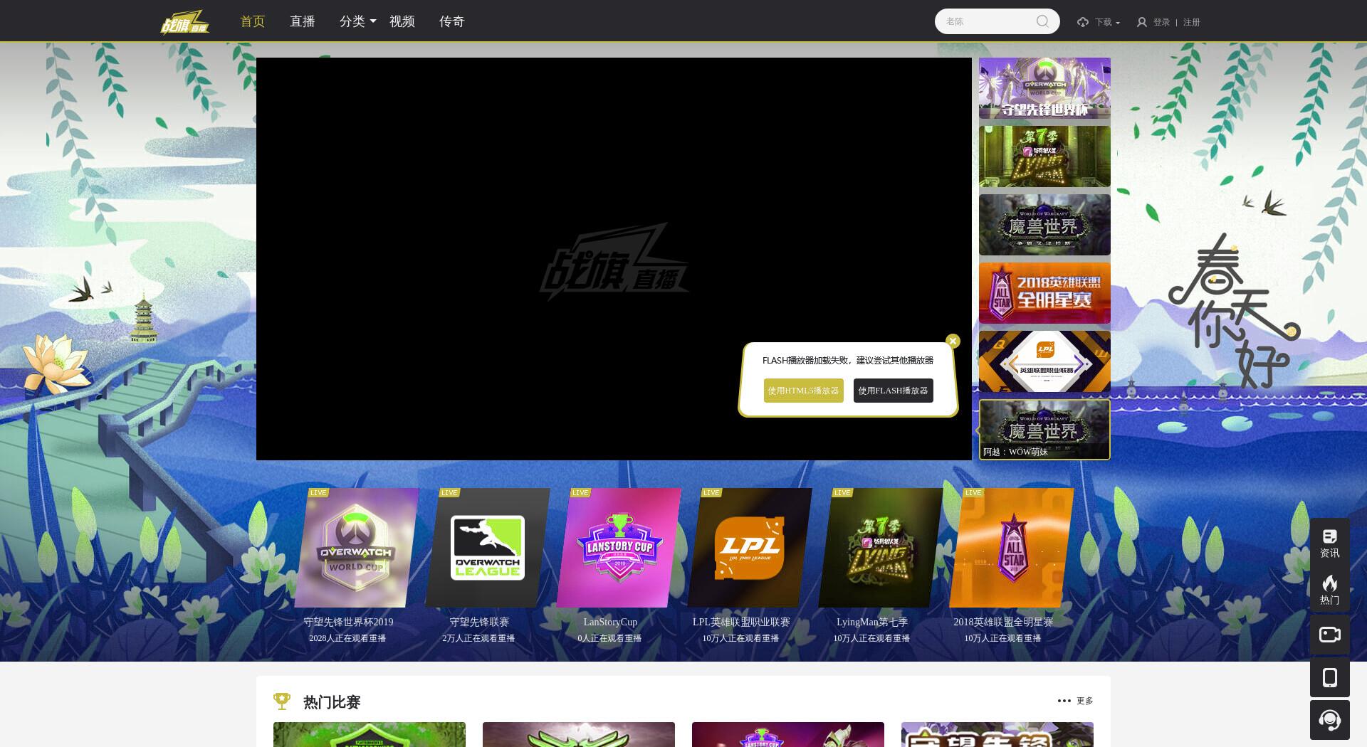Screen dimensions: 1367x747
Task: Select the upper 魔兽世界 sidebar thumbnail
Action: tap(1044, 225)
